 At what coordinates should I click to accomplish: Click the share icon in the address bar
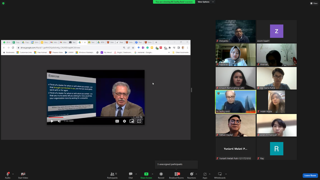point(128,47)
